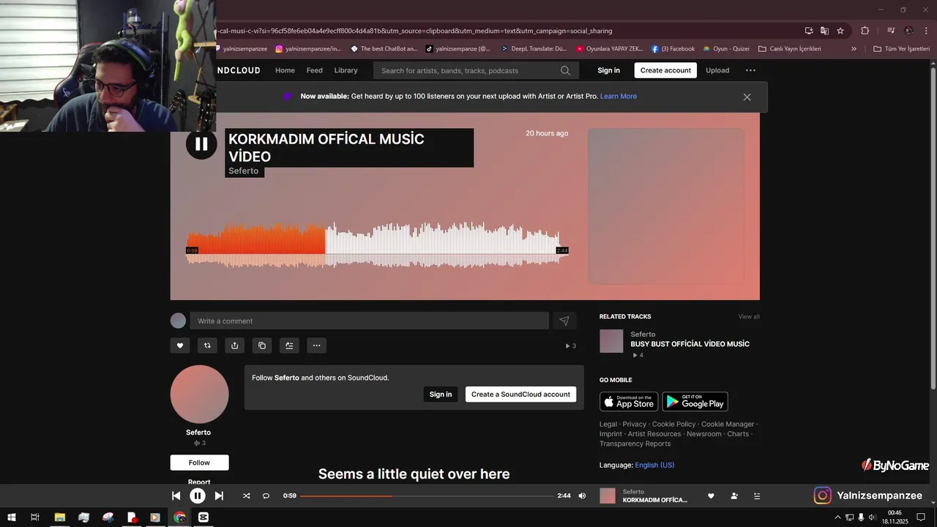
Task: Click into the Write a comment field
Action: (x=369, y=321)
